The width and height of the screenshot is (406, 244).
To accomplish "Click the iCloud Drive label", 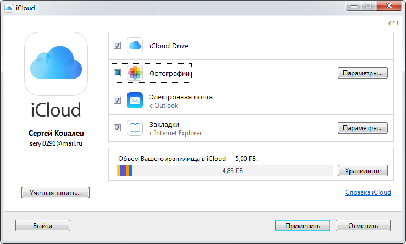I will (169, 46).
